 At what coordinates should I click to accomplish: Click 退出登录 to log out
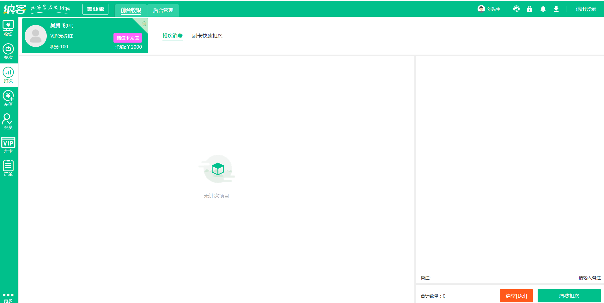pyautogui.click(x=585, y=9)
